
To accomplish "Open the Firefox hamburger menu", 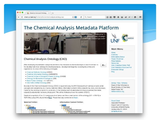I will [x=140, y=17].
